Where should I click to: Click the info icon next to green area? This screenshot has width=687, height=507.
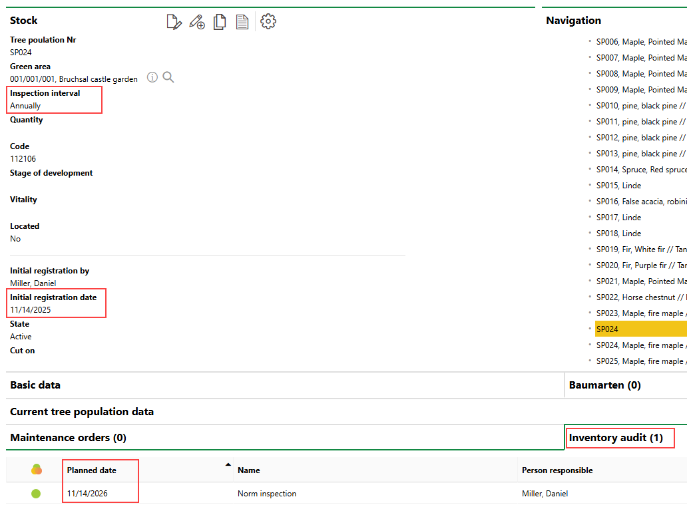point(152,78)
